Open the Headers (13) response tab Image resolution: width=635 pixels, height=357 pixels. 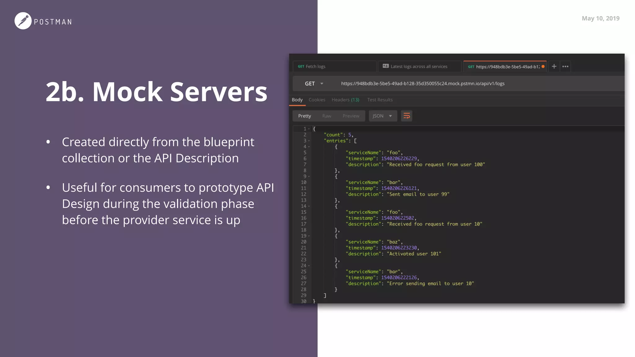(x=345, y=100)
